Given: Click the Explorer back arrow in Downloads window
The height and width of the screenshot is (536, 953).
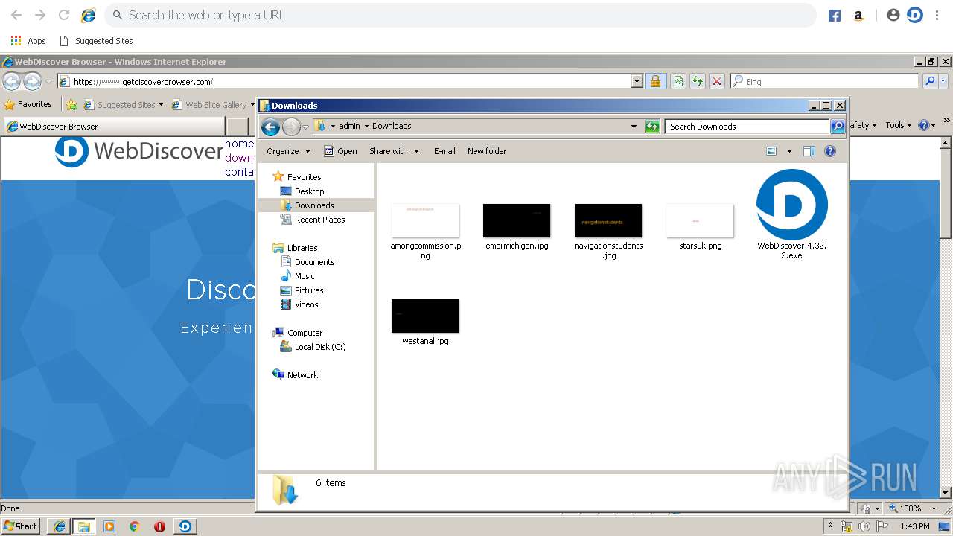Looking at the screenshot, I should click(271, 127).
